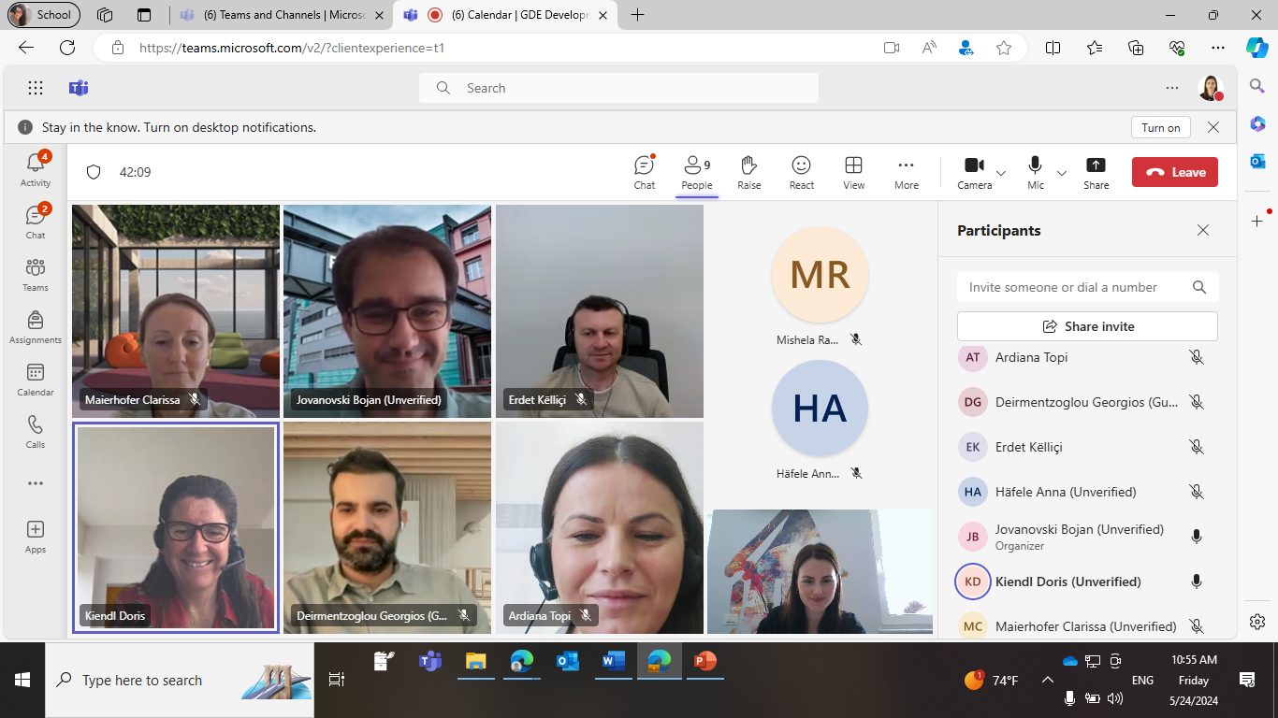Viewport: 1278px width, 718px height.
Task: Expand Mic options dropdown arrow
Action: coord(1062,173)
